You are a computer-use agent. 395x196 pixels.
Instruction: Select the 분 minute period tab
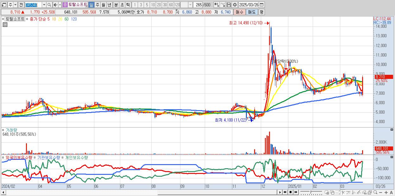coord(116,5)
